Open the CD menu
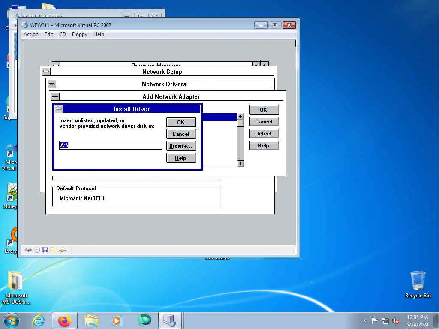The width and height of the screenshot is (439, 329). click(x=63, y=34)
